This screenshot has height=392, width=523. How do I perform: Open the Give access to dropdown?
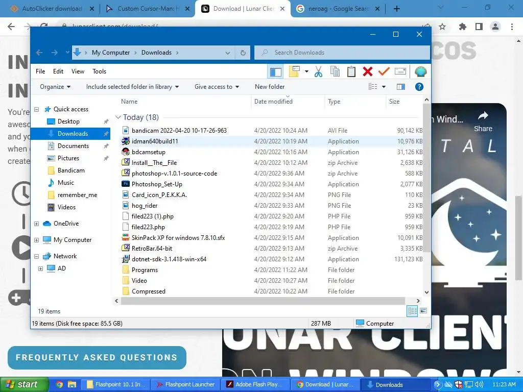pos(217,87)
